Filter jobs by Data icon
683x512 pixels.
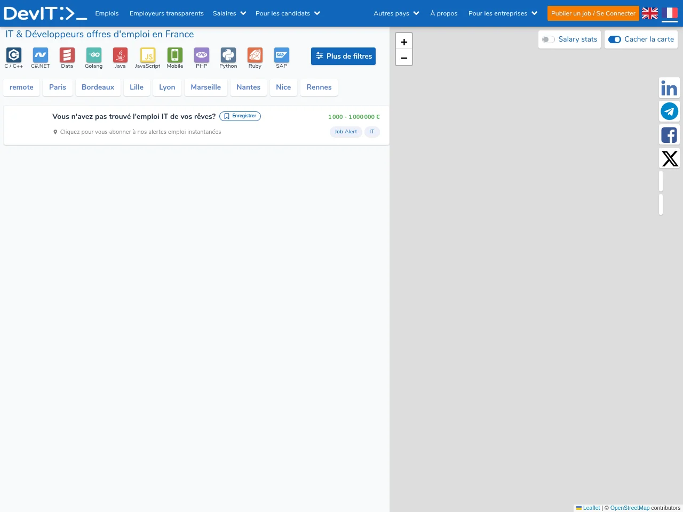point(67,55)
